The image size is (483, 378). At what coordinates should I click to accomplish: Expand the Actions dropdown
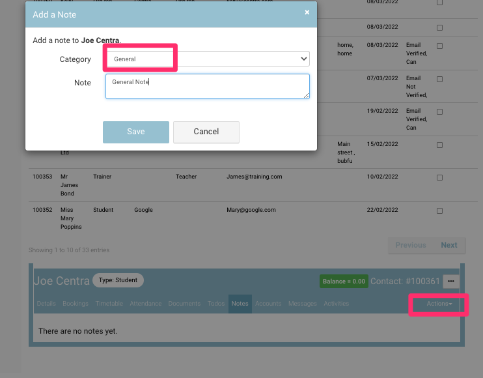click(x=439, y=304)
